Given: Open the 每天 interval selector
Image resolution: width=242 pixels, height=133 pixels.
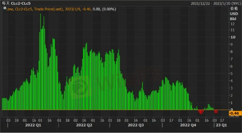Looking at the screenshot, I should pyautogui.click(x=6, y=3).
